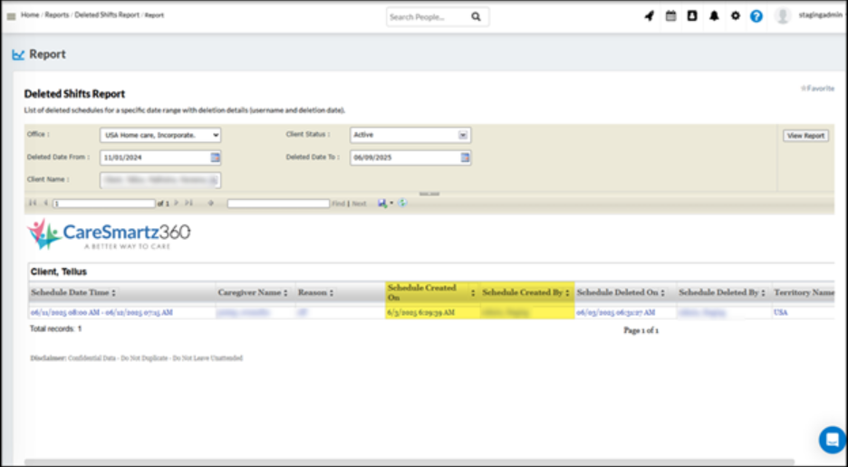Open the Client Name selector

click(160, 180)
